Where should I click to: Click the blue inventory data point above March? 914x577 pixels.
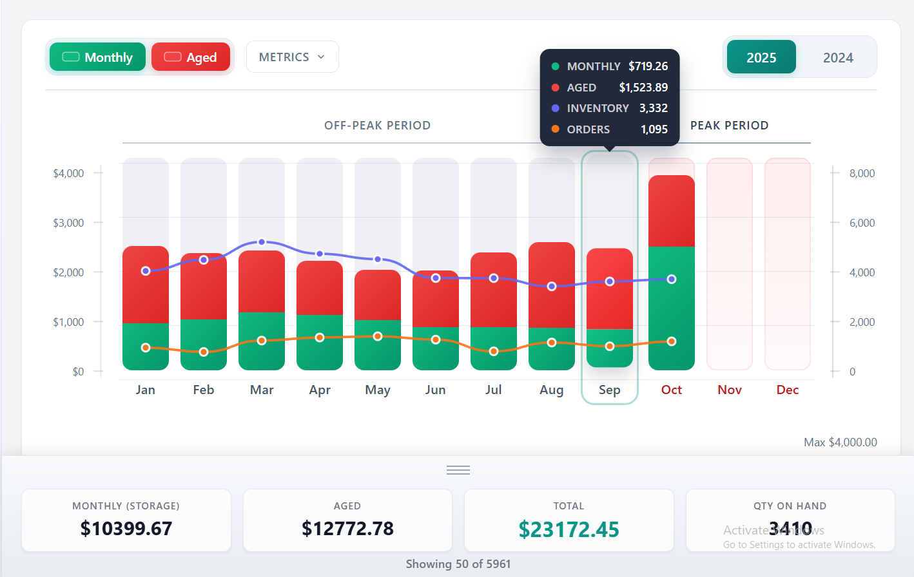point(262,241)
